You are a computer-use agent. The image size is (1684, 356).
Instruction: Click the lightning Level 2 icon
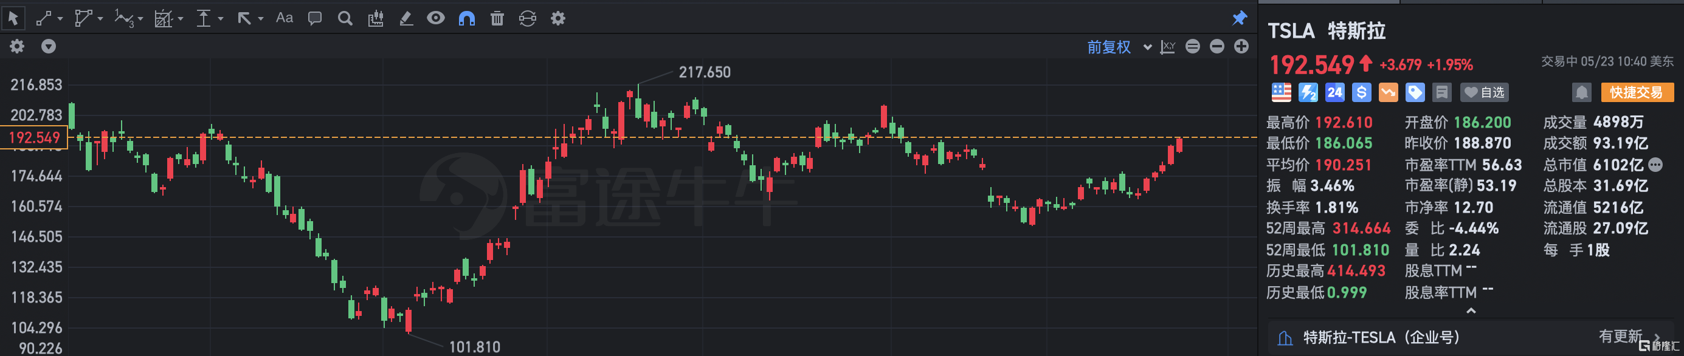[1308, 93]
